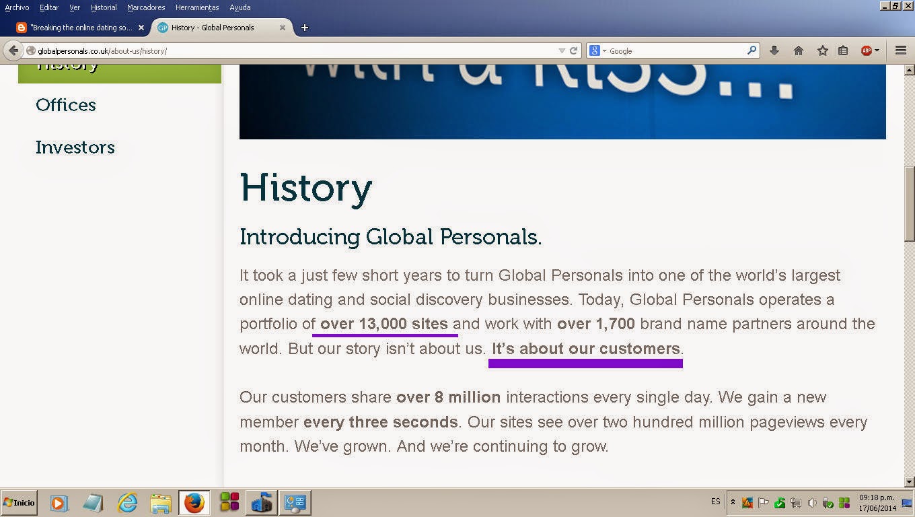Click the page scrollbar up arrow
This screenshot has width=915, height=517.
(909, 70)
